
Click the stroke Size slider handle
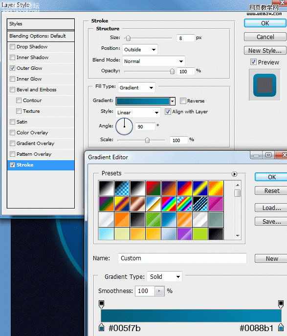[x=128, y=38]
